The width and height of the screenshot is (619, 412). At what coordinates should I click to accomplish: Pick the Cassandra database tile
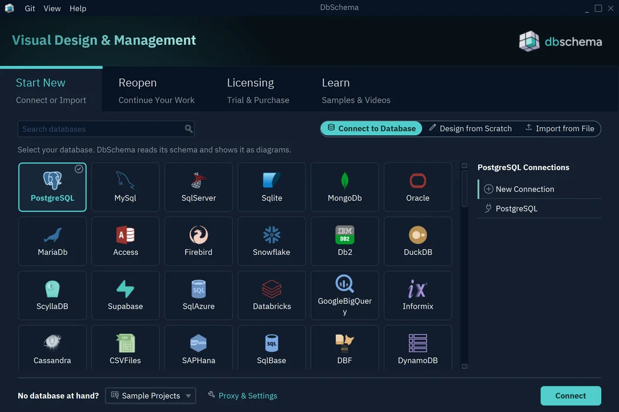point(52,347)
